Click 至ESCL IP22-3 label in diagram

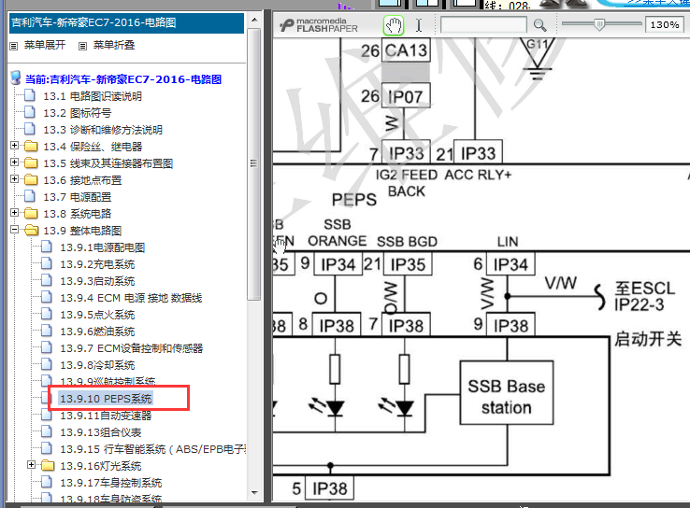click(644, 297)
